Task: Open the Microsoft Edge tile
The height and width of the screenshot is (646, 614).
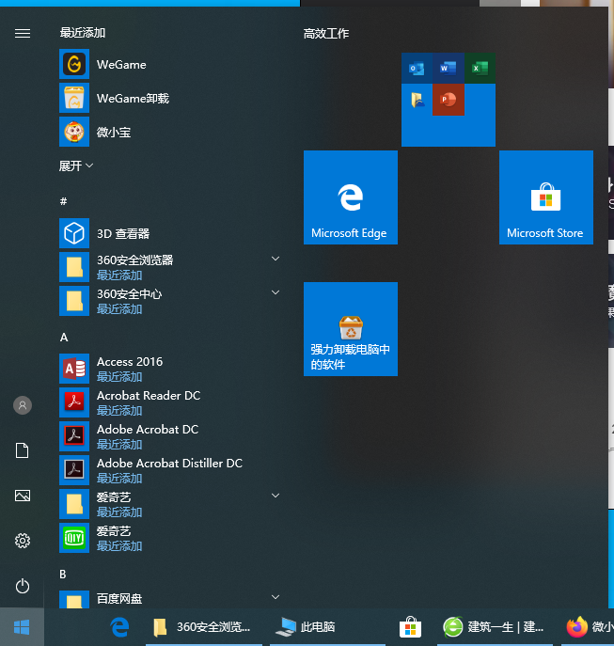Action: (351, 197)
